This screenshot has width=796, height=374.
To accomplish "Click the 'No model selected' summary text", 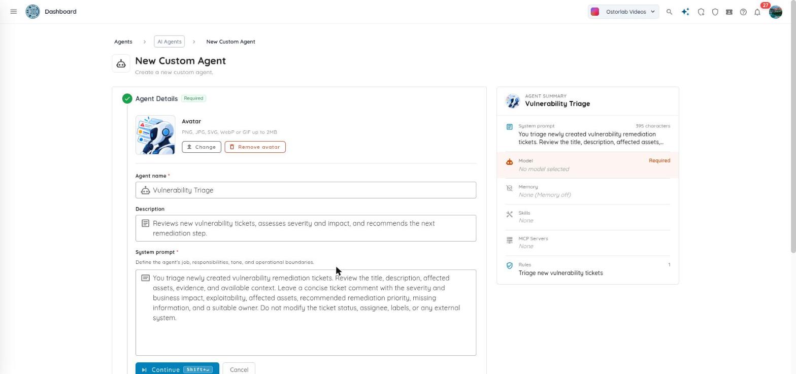I will tap(544, 169).
